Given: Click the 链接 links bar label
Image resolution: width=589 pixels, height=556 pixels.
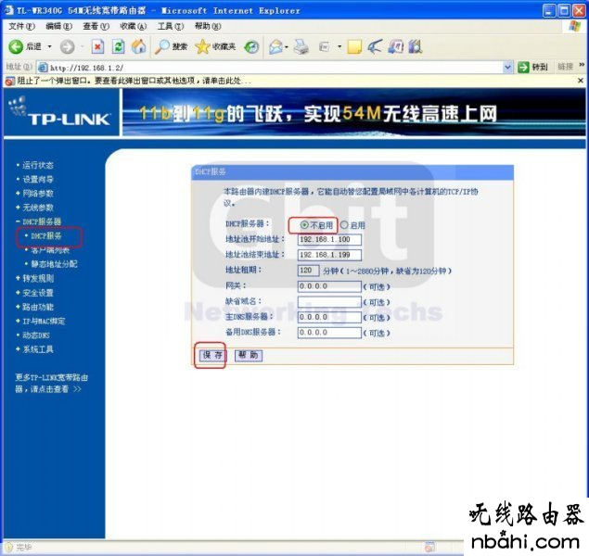Looking at the screenshot, I should pos(566,67).
